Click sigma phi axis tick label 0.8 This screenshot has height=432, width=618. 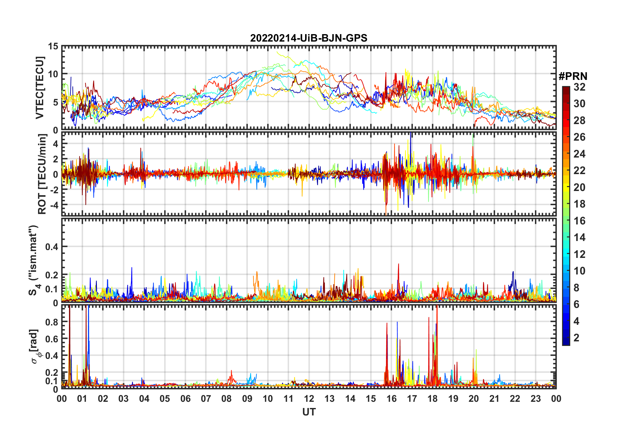(x=52, y=322)
